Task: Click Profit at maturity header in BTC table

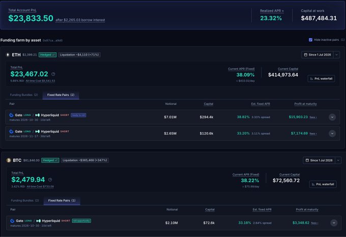Action: (x=307, y=210)
